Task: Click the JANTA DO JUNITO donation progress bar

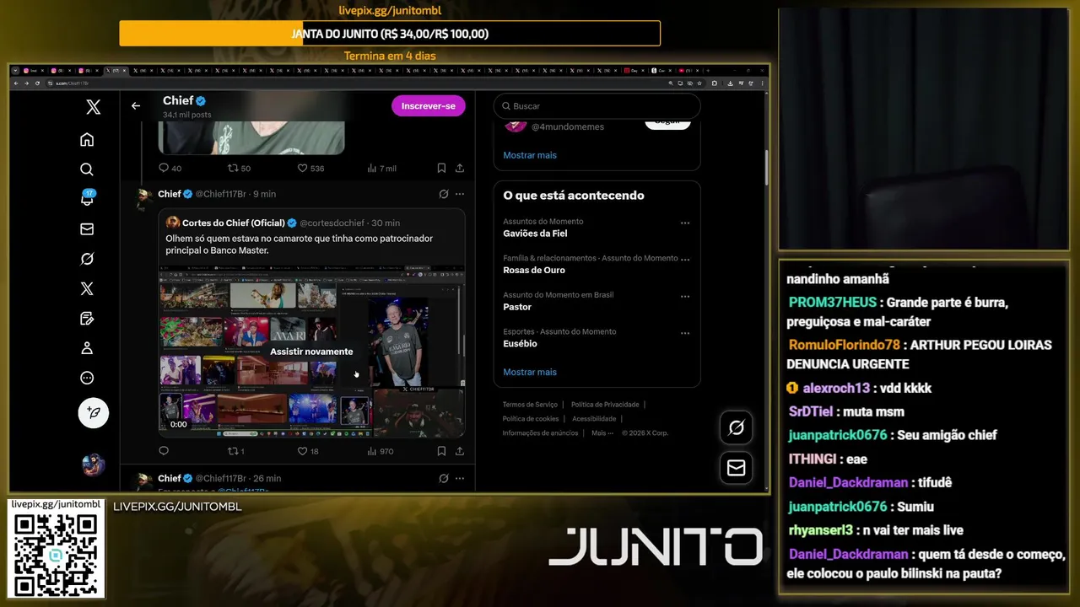Action: coord(390,34)
